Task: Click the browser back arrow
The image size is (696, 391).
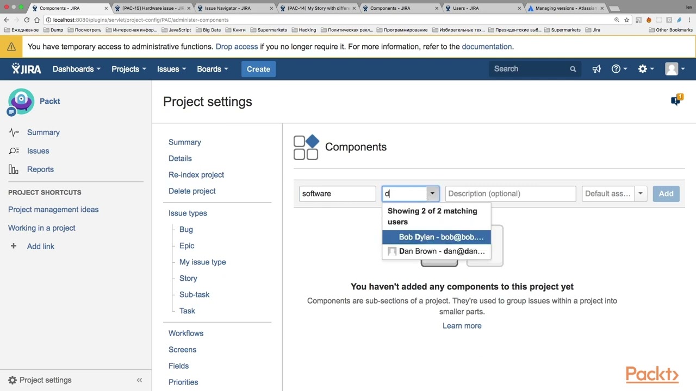Action: click(x=7, y=20)
